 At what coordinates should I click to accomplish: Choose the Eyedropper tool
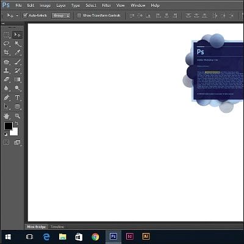pyautogui.click(x=18, y=52)
